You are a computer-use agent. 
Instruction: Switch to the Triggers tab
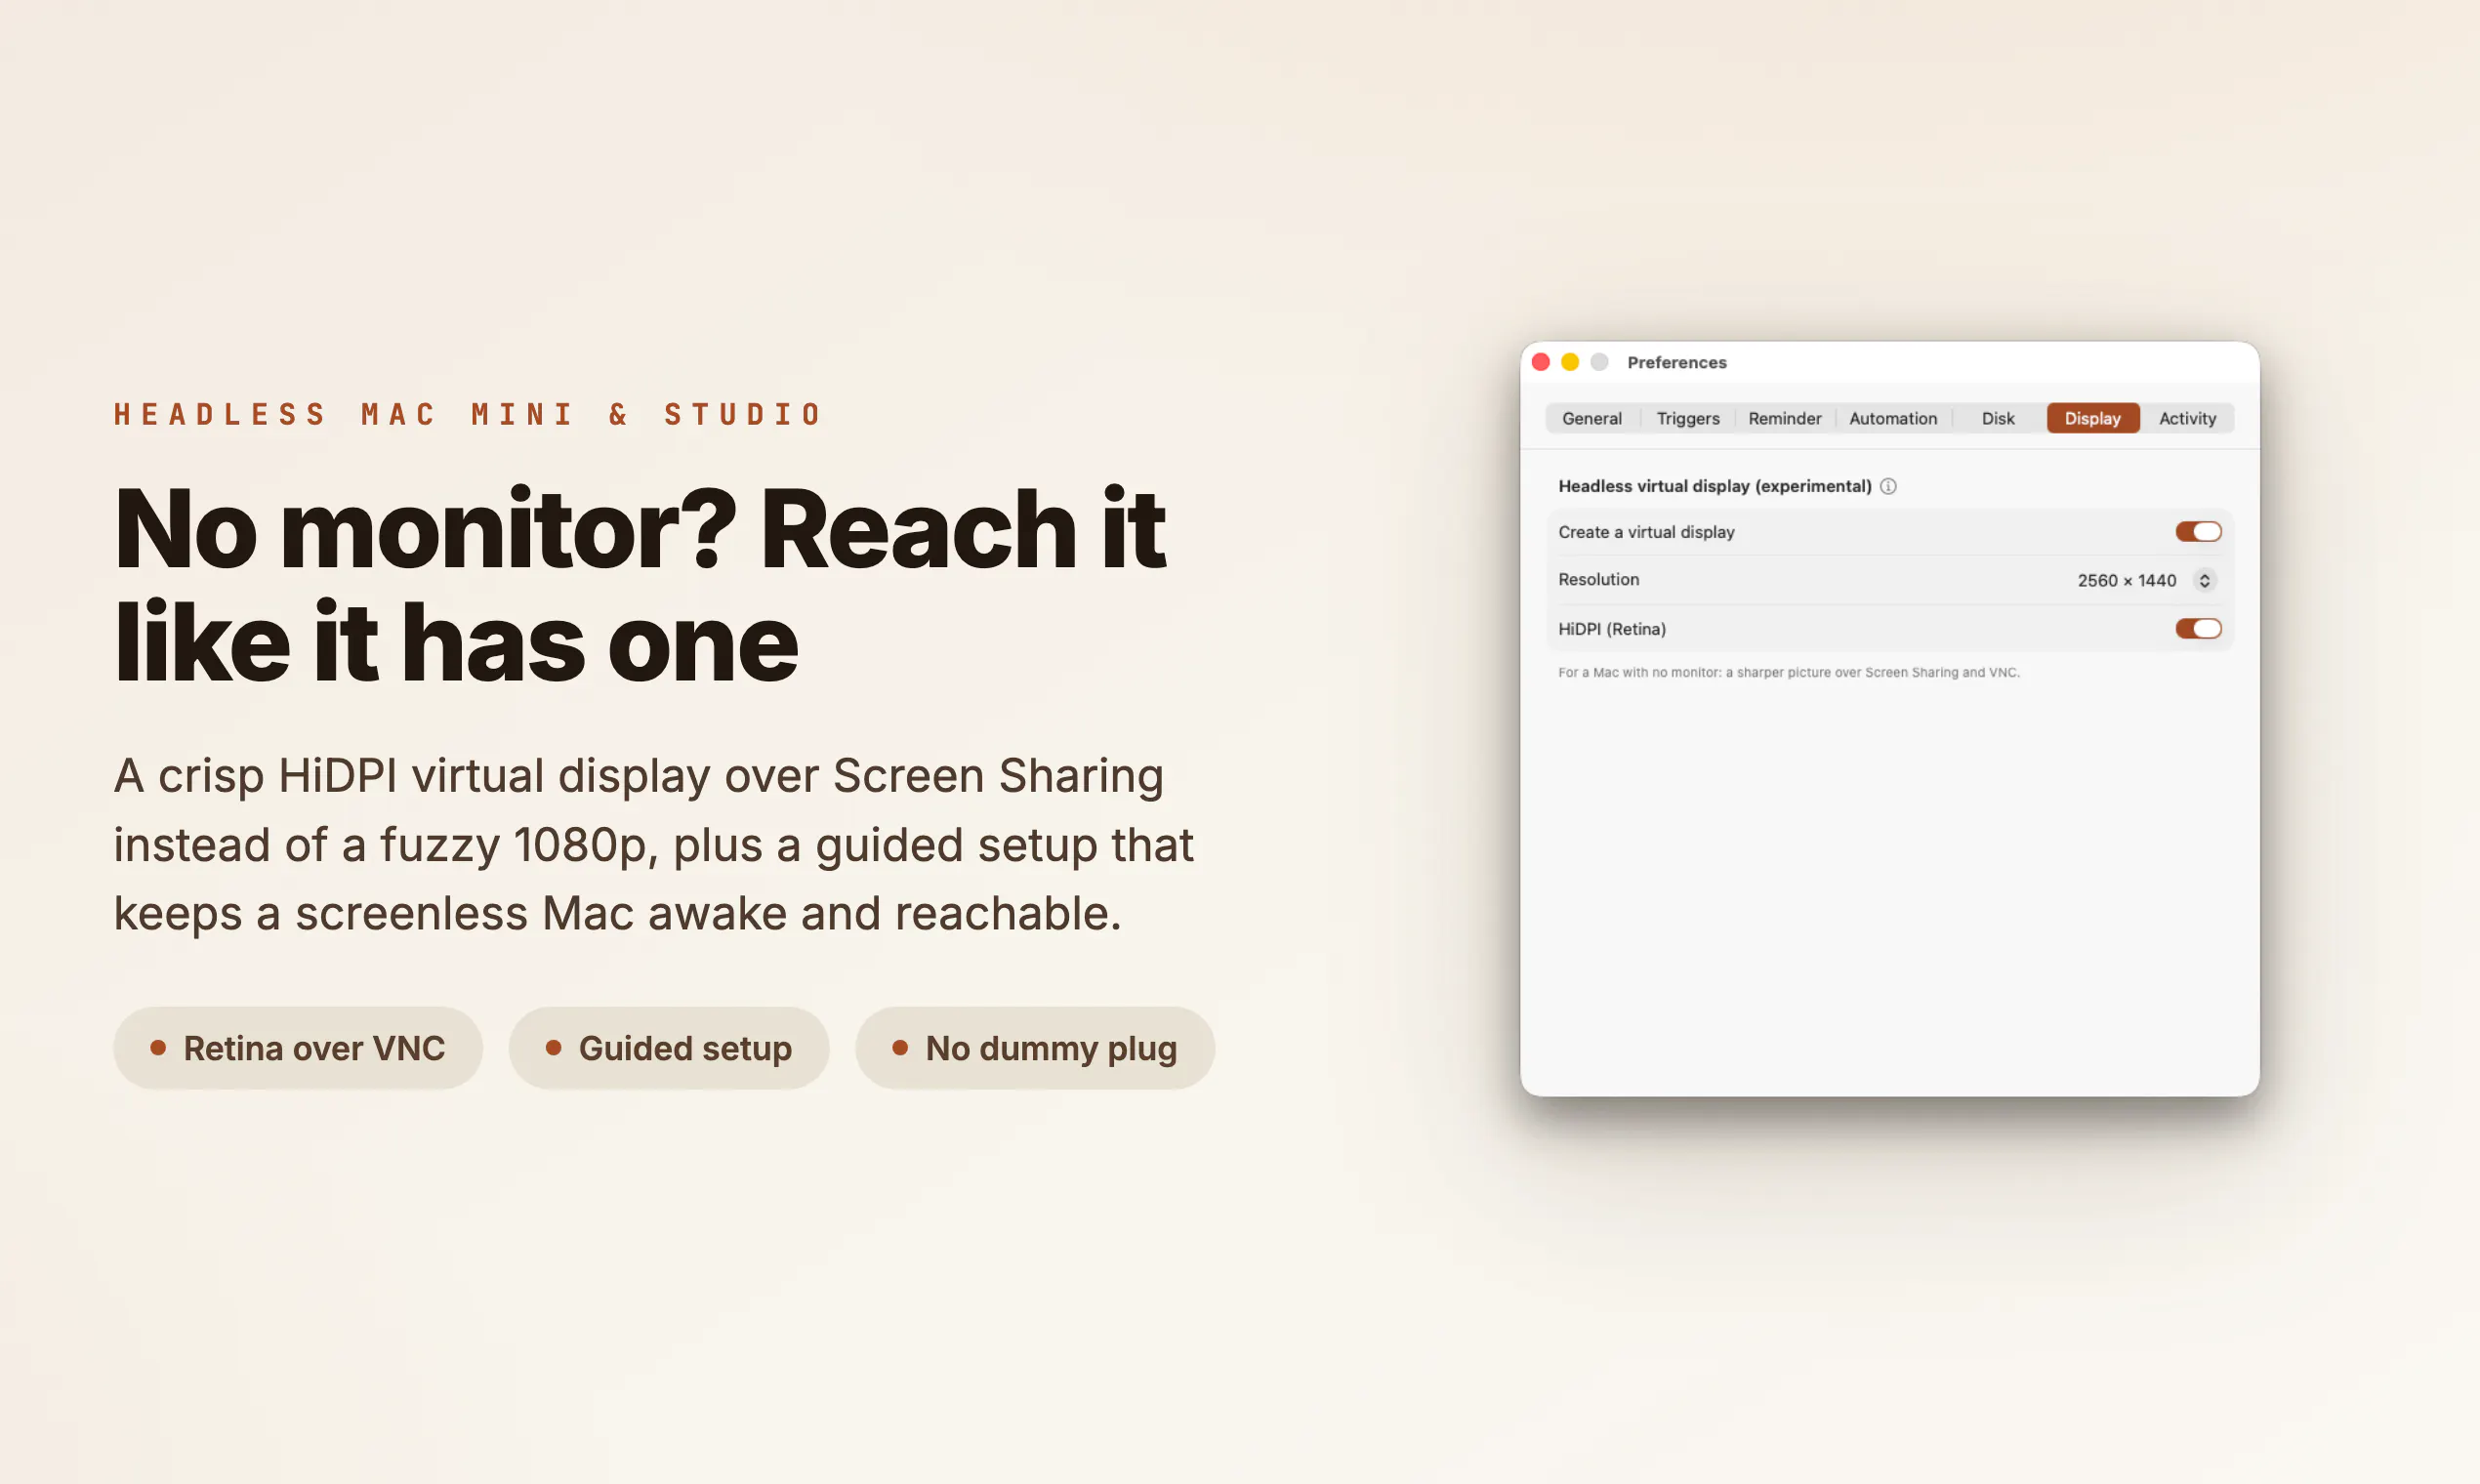1688,418
